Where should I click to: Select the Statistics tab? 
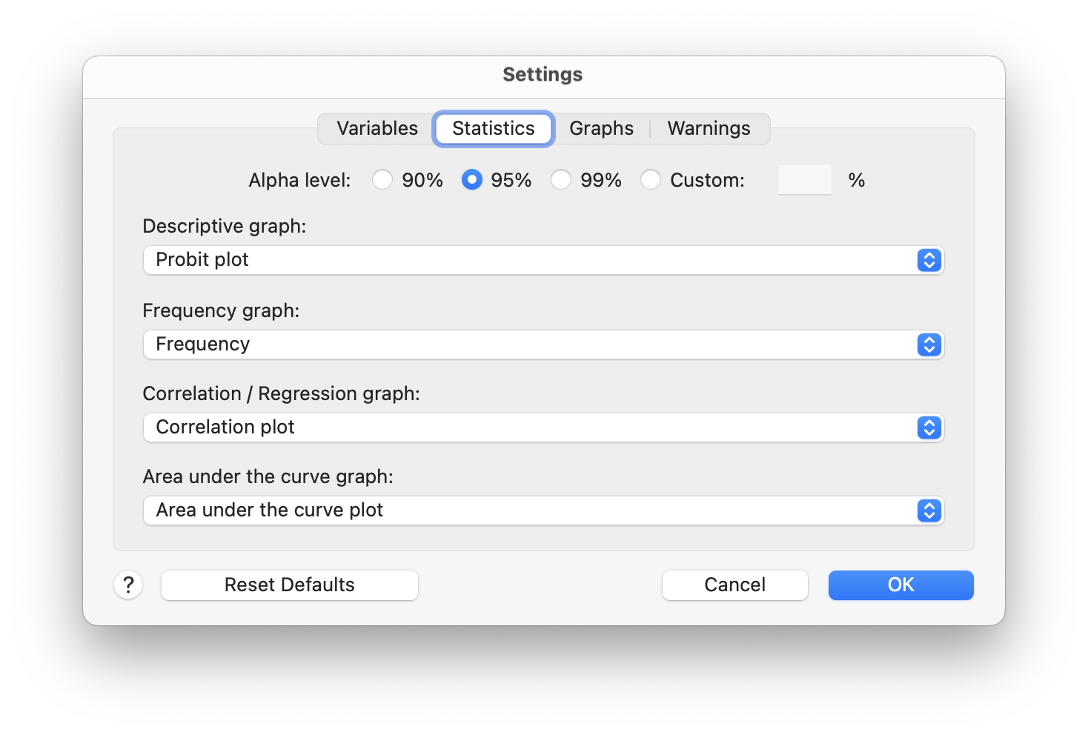click(494, 129)
